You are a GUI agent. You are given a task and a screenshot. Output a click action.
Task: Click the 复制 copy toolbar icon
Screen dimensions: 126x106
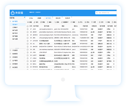click(x=41, y=22)
